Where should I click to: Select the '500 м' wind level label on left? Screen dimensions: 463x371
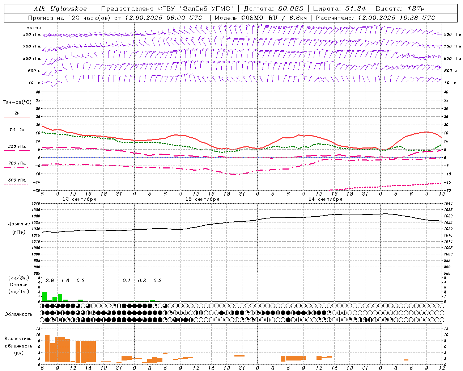(x=34, y=71)
